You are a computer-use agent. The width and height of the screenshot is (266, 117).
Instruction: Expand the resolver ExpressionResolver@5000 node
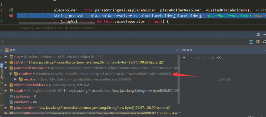pyautogui.click(x=15, y=79)
